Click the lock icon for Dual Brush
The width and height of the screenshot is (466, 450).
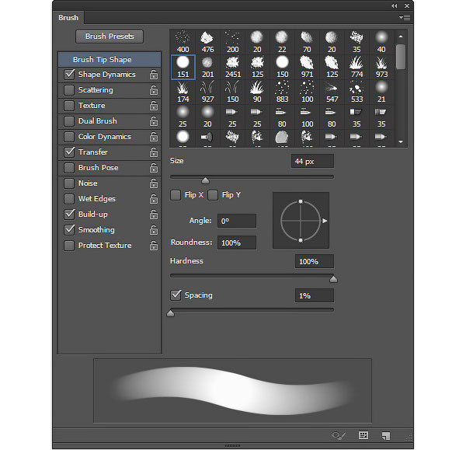[x=154, y=121]
